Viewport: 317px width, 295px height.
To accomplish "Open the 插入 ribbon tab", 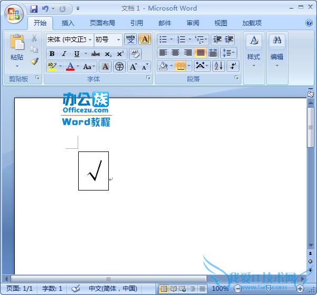I will 68,23.
